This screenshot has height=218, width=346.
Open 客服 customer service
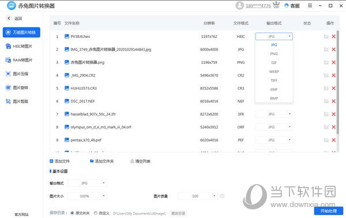(292, 6)
